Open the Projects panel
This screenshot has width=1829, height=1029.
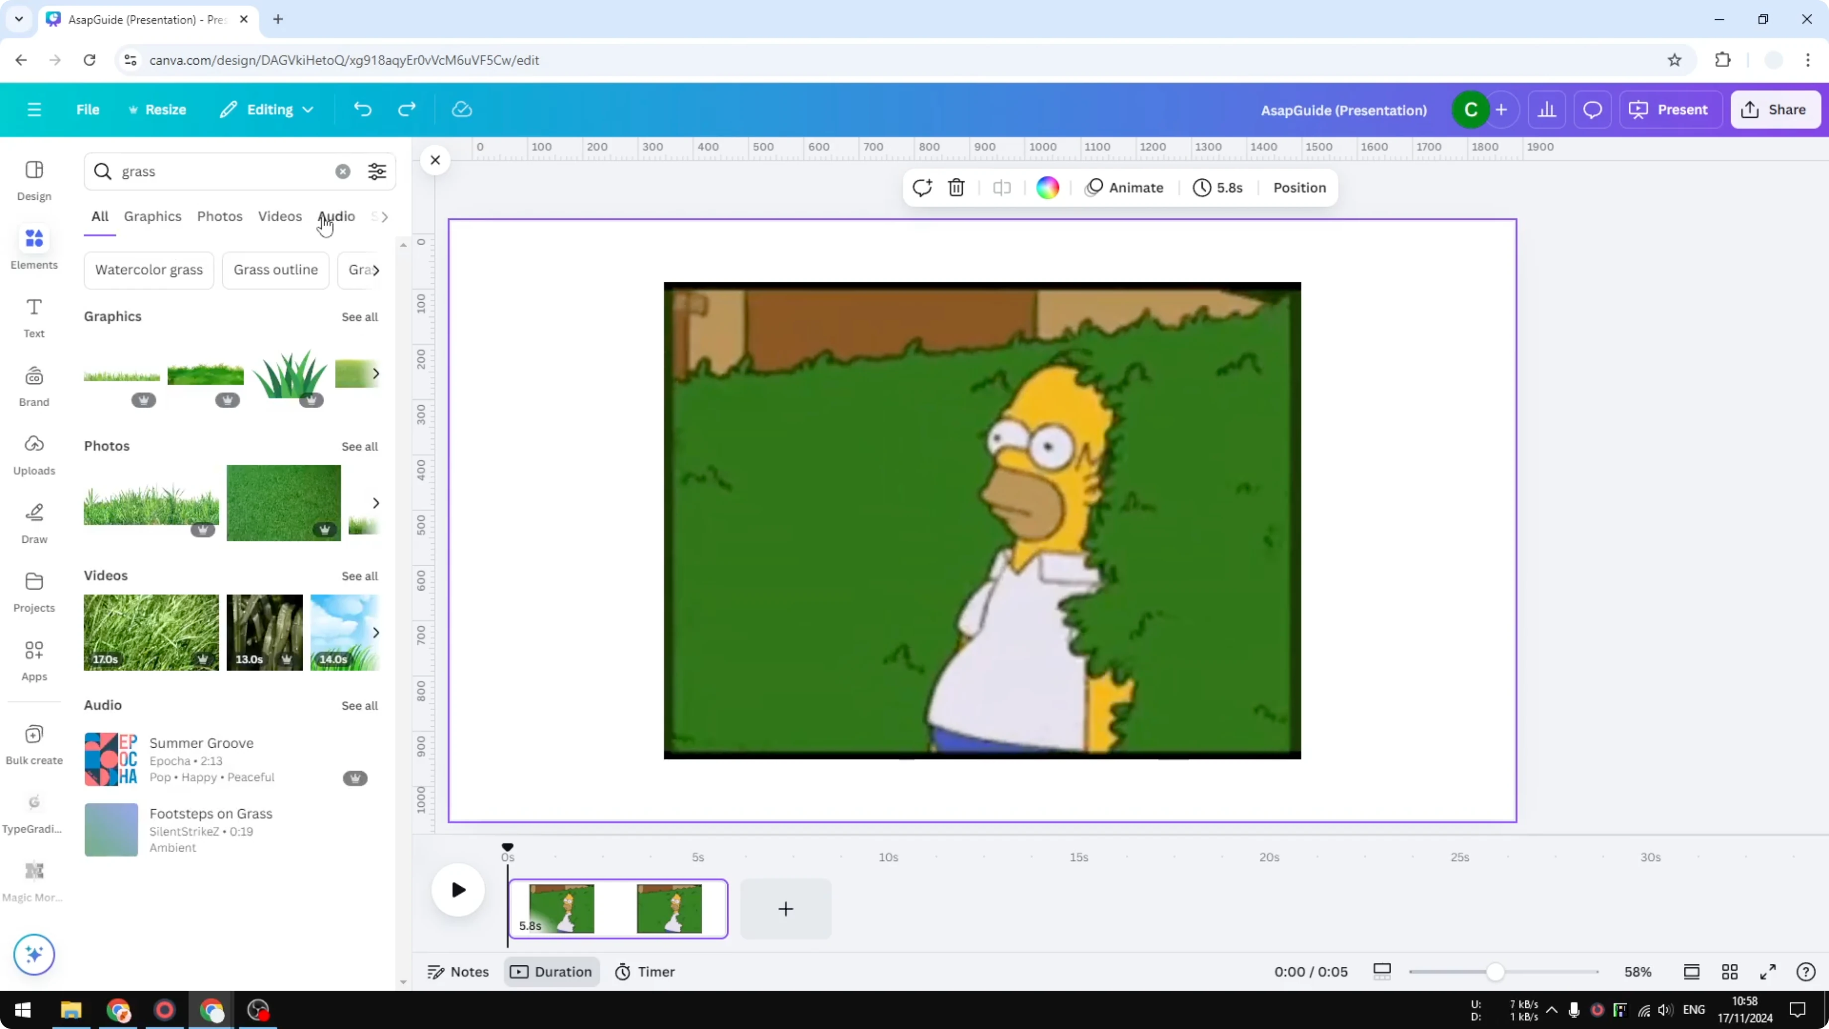(33, 592)
